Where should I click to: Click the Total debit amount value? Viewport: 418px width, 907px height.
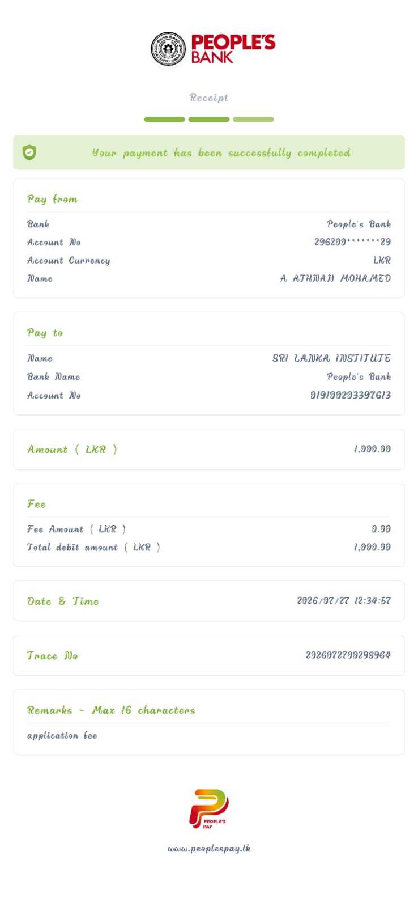coord(372,547)
